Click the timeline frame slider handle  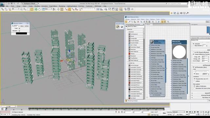click(9, 107)
